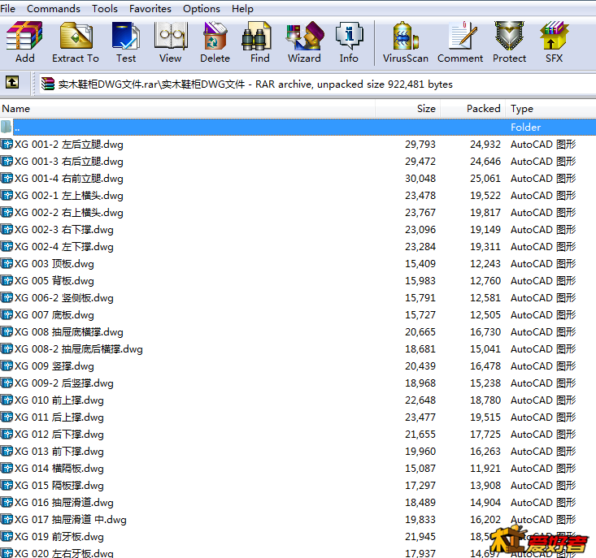Click packed value 11,921
This screenshot has height=558, width=596.
pos(485,468)
